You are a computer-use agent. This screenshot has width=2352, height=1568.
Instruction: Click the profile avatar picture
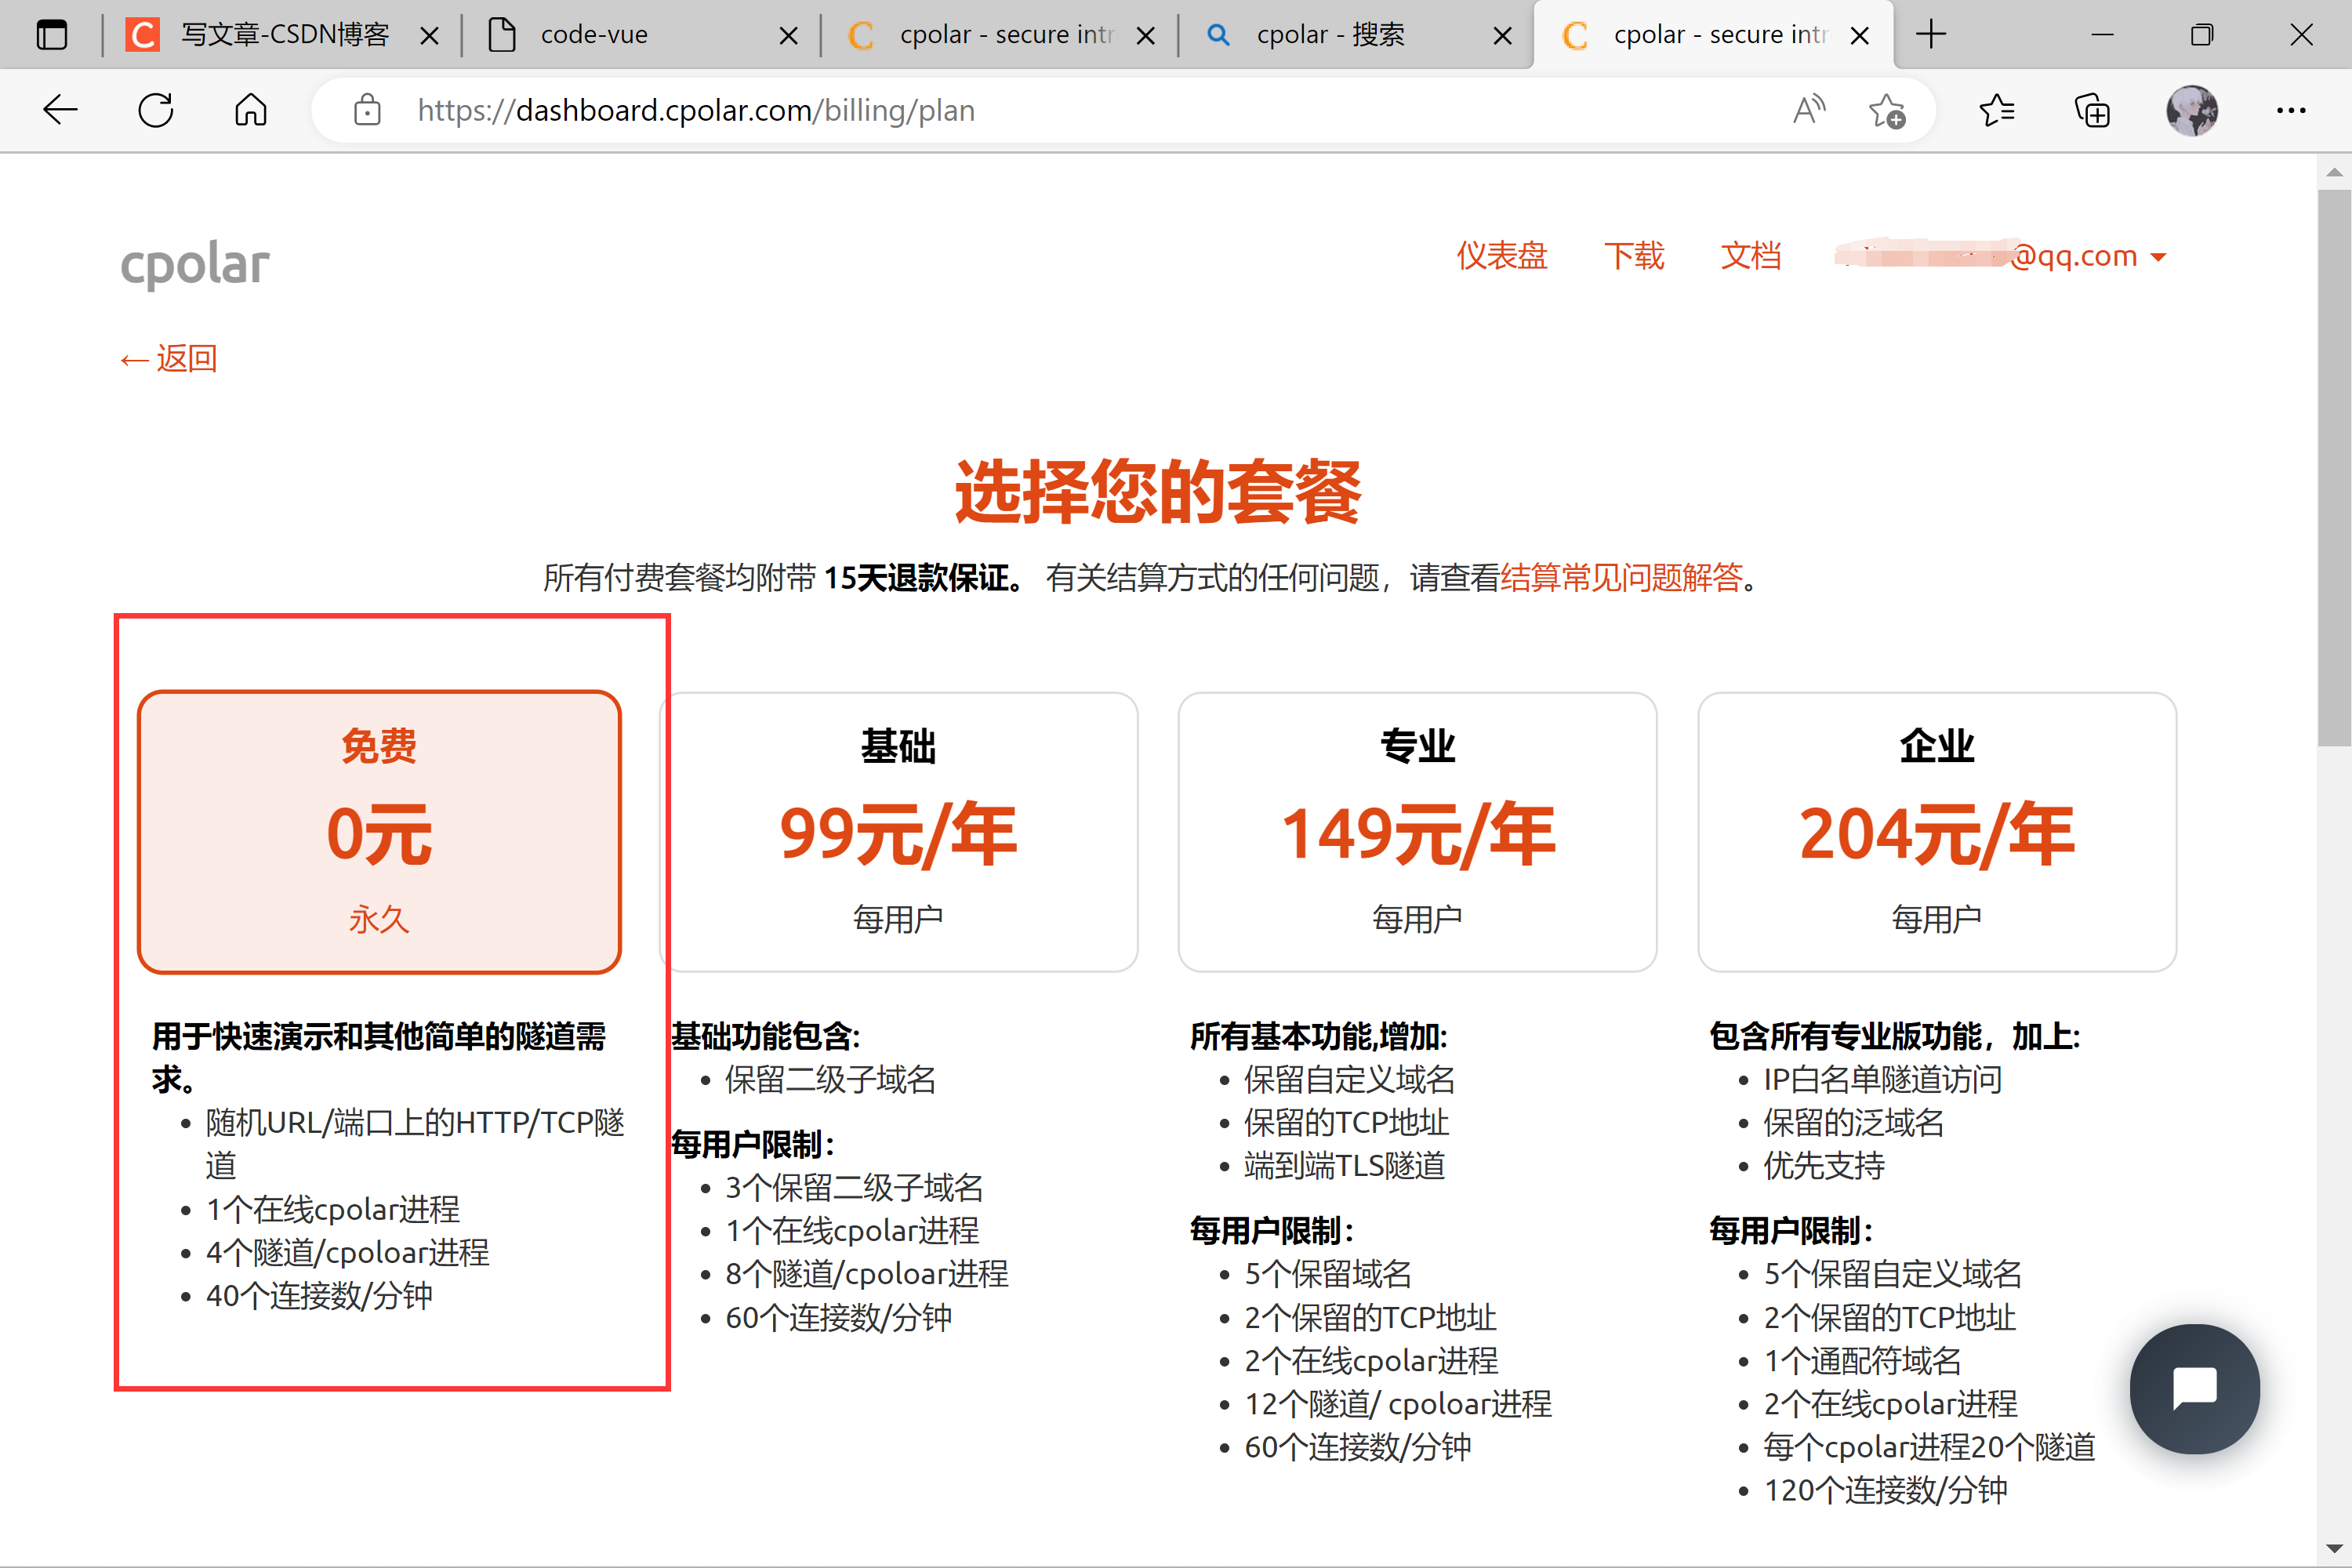[2192, 110]
